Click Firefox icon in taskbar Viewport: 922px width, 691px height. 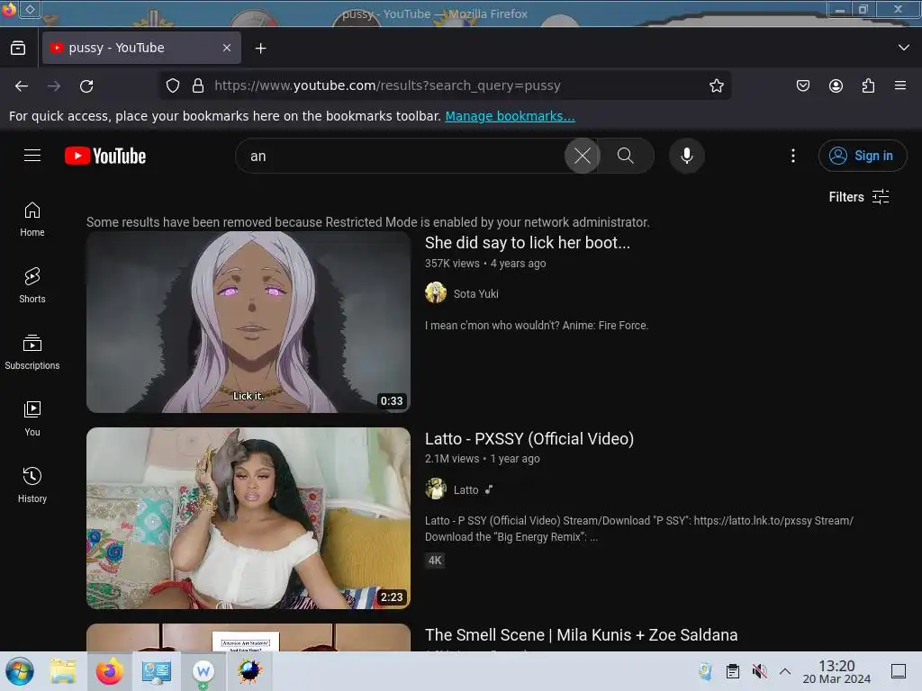coord(109,671)
